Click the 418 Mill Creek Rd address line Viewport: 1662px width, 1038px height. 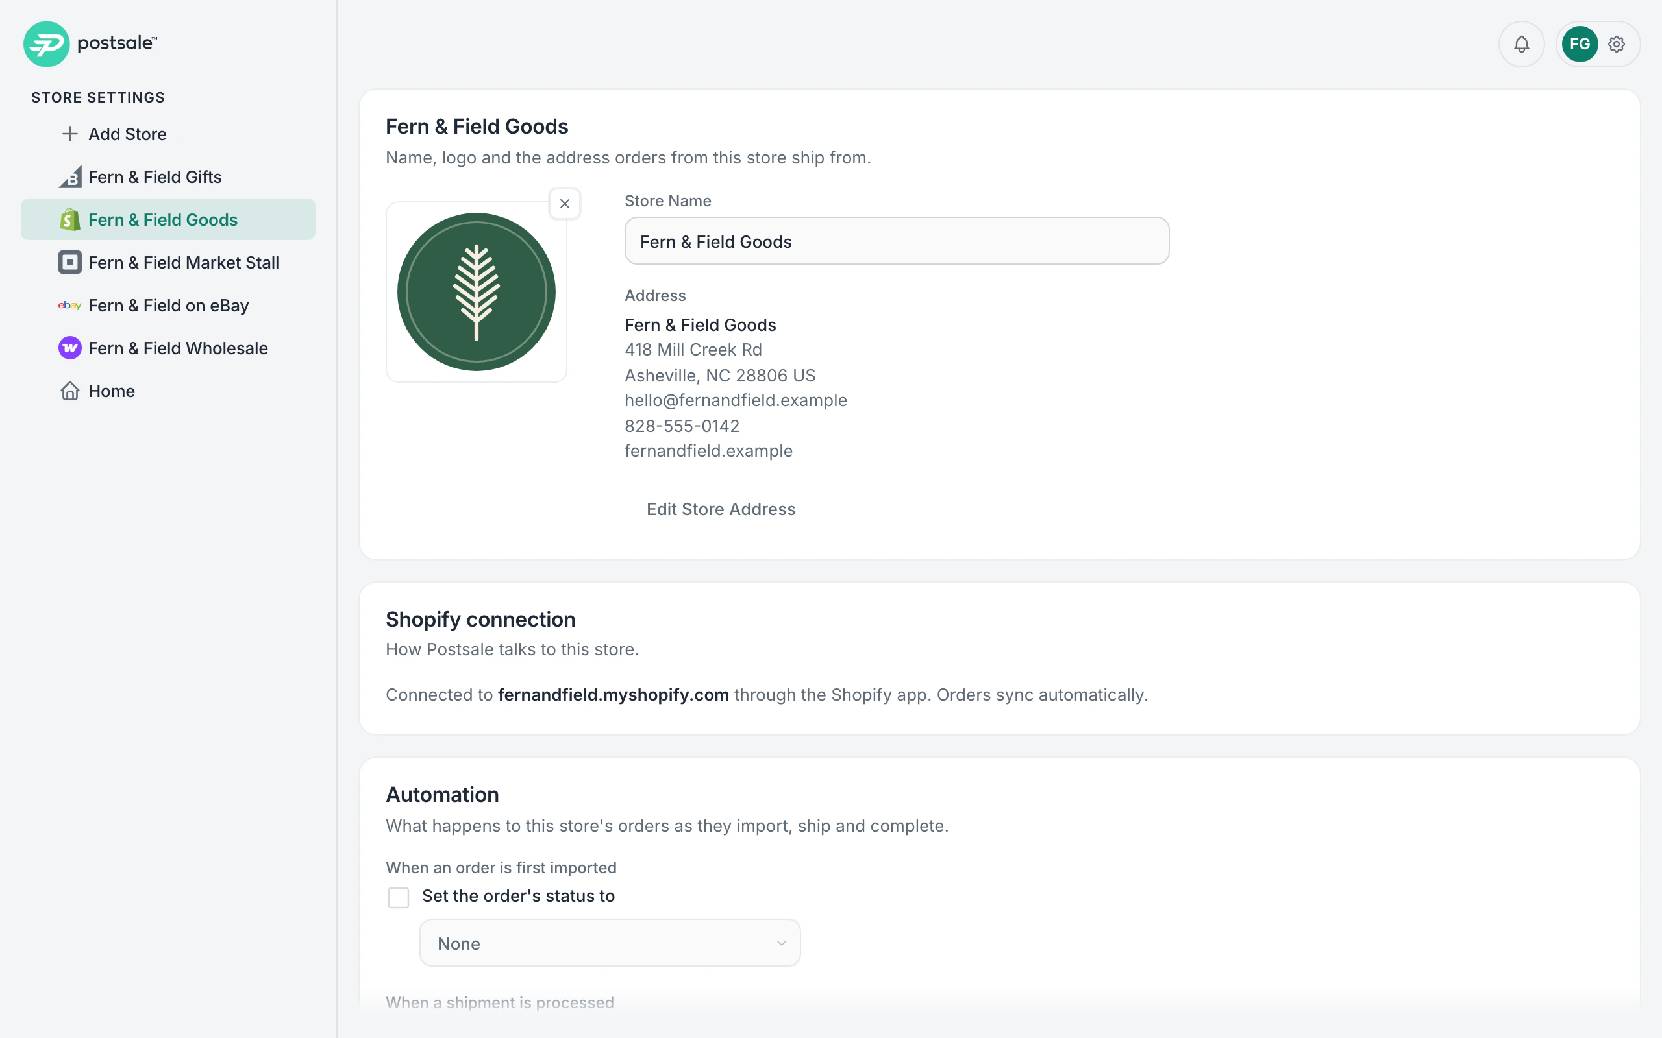[x=693, y=350]
